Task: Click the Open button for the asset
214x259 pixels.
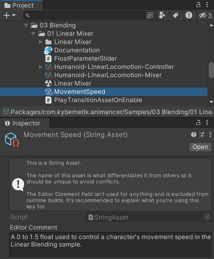Action: [x=200, y=147]
